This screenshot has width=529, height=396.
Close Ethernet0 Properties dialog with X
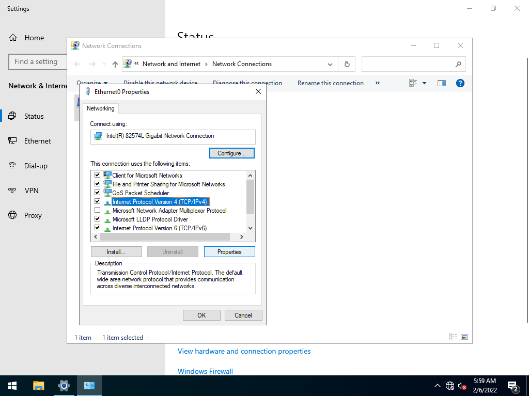[x=258, y=91]
